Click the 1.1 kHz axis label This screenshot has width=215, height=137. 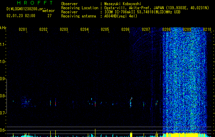point(3,45)
